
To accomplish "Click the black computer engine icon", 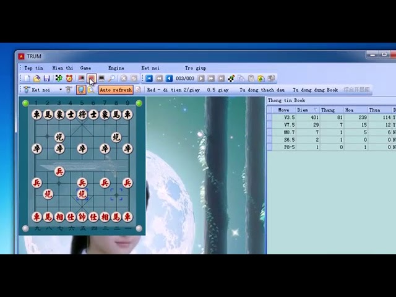I will (101, 79).
